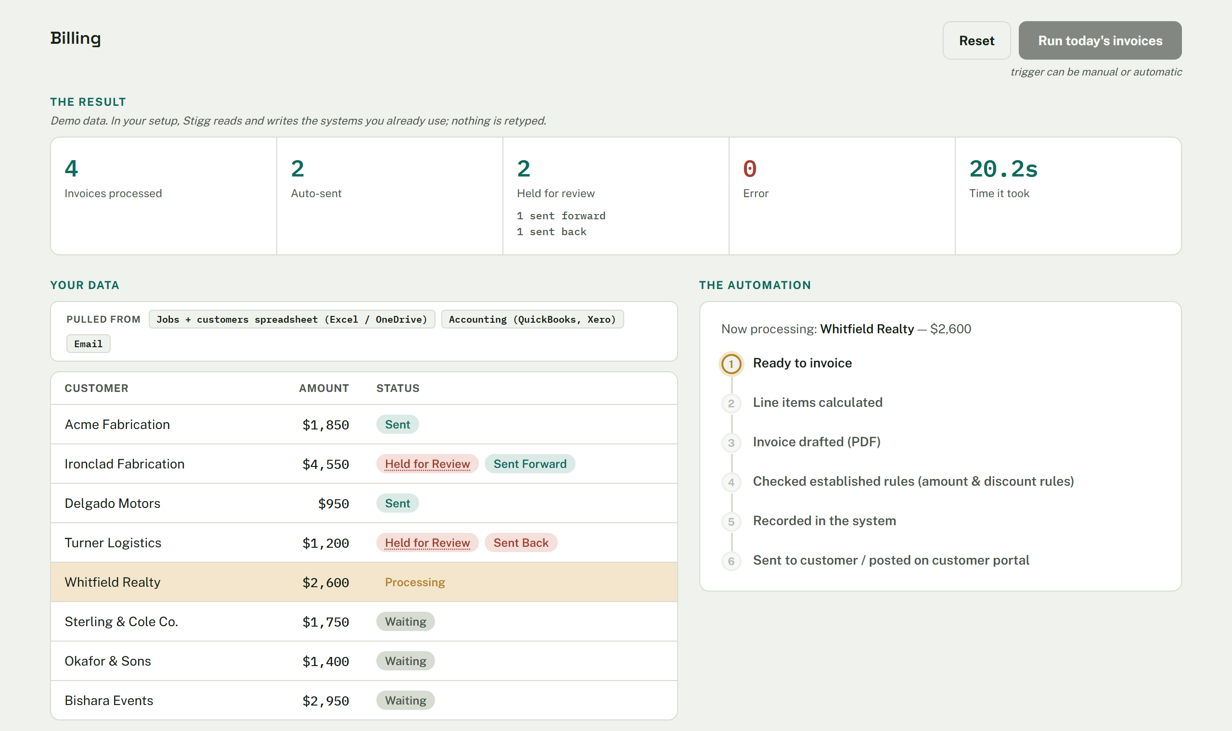Open Held for Review link for Ironclad Fabrication
The width and height of the screenshot is (1232, 731).
pyautogui.click(x=427, y=464)
